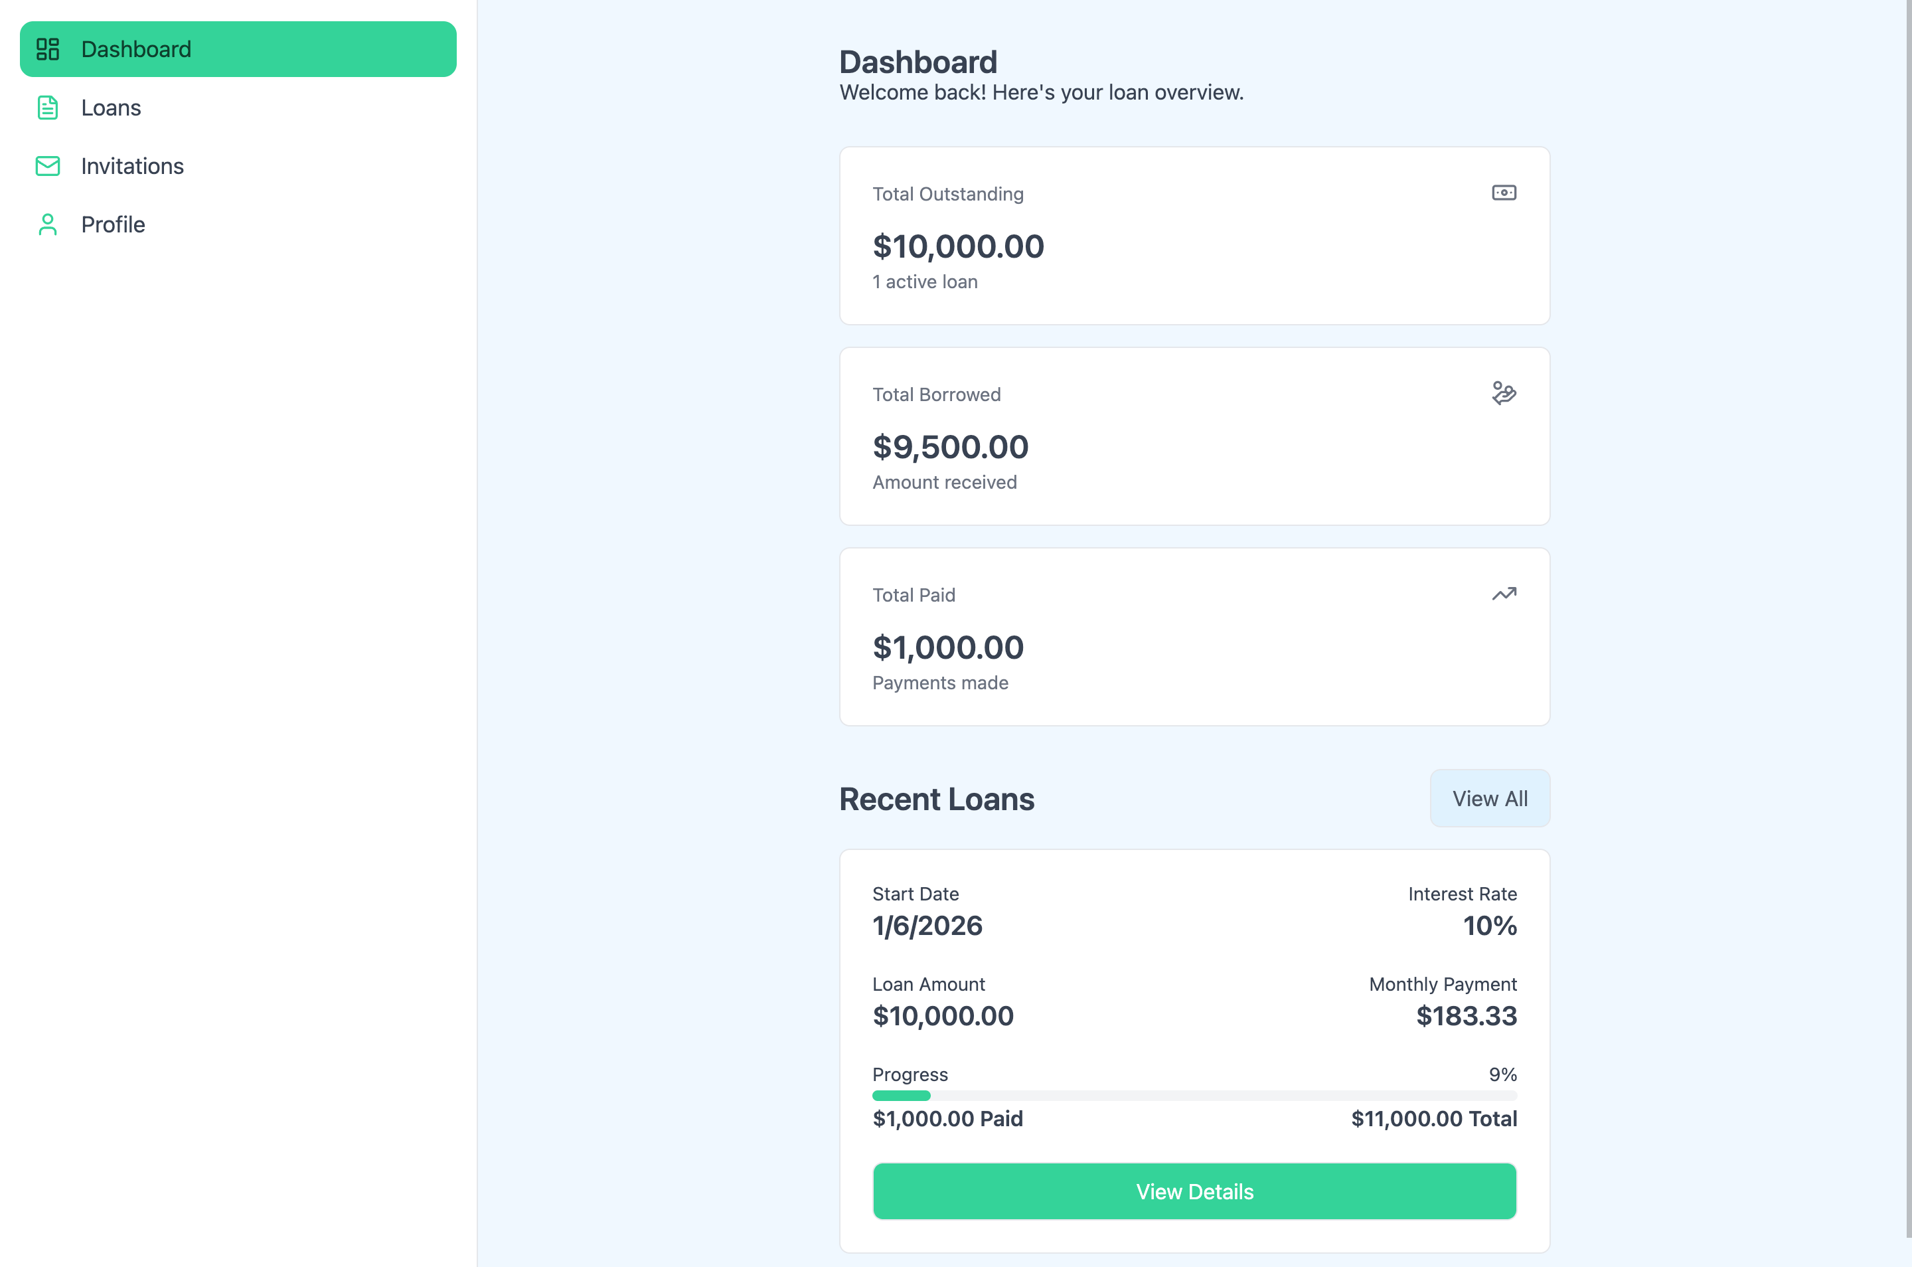Select the Loans document icon
Viewport: 1912px width, 1267px height.
48,108
